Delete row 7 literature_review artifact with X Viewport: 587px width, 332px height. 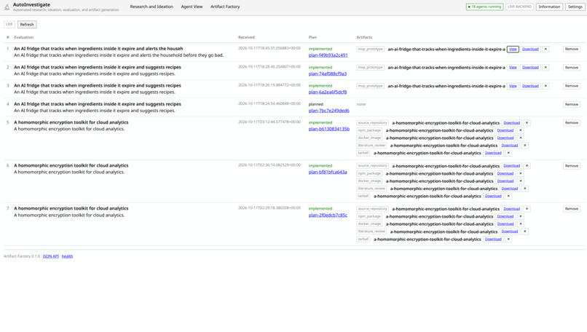(525, 232)
